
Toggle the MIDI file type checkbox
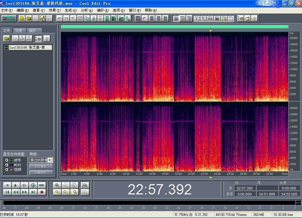7,165
